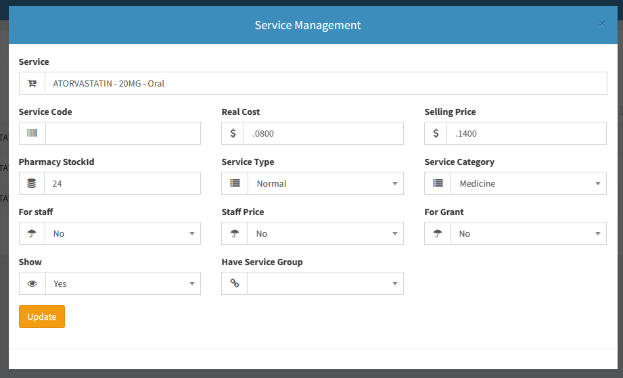623x378 pixels.
Task: Focus the Service Code input field
Action: pos(122,134)
